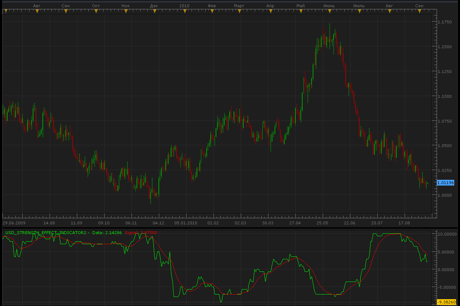Screen dimensions: 460x306
Task: Click the 10.00000 indicator axis label
Action: pyautogui.click(x=446, y=234)
